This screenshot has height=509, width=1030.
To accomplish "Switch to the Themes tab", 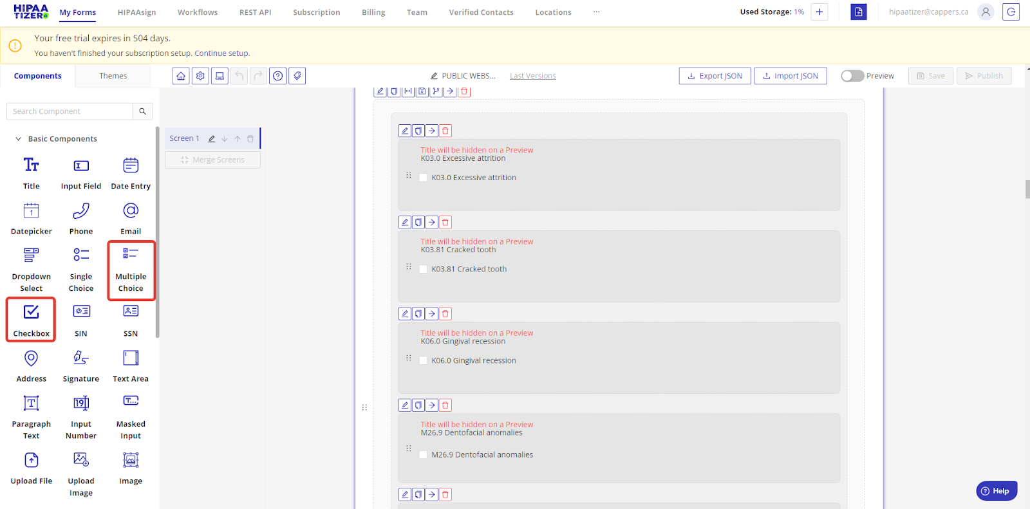I will (x=113, y=76).
